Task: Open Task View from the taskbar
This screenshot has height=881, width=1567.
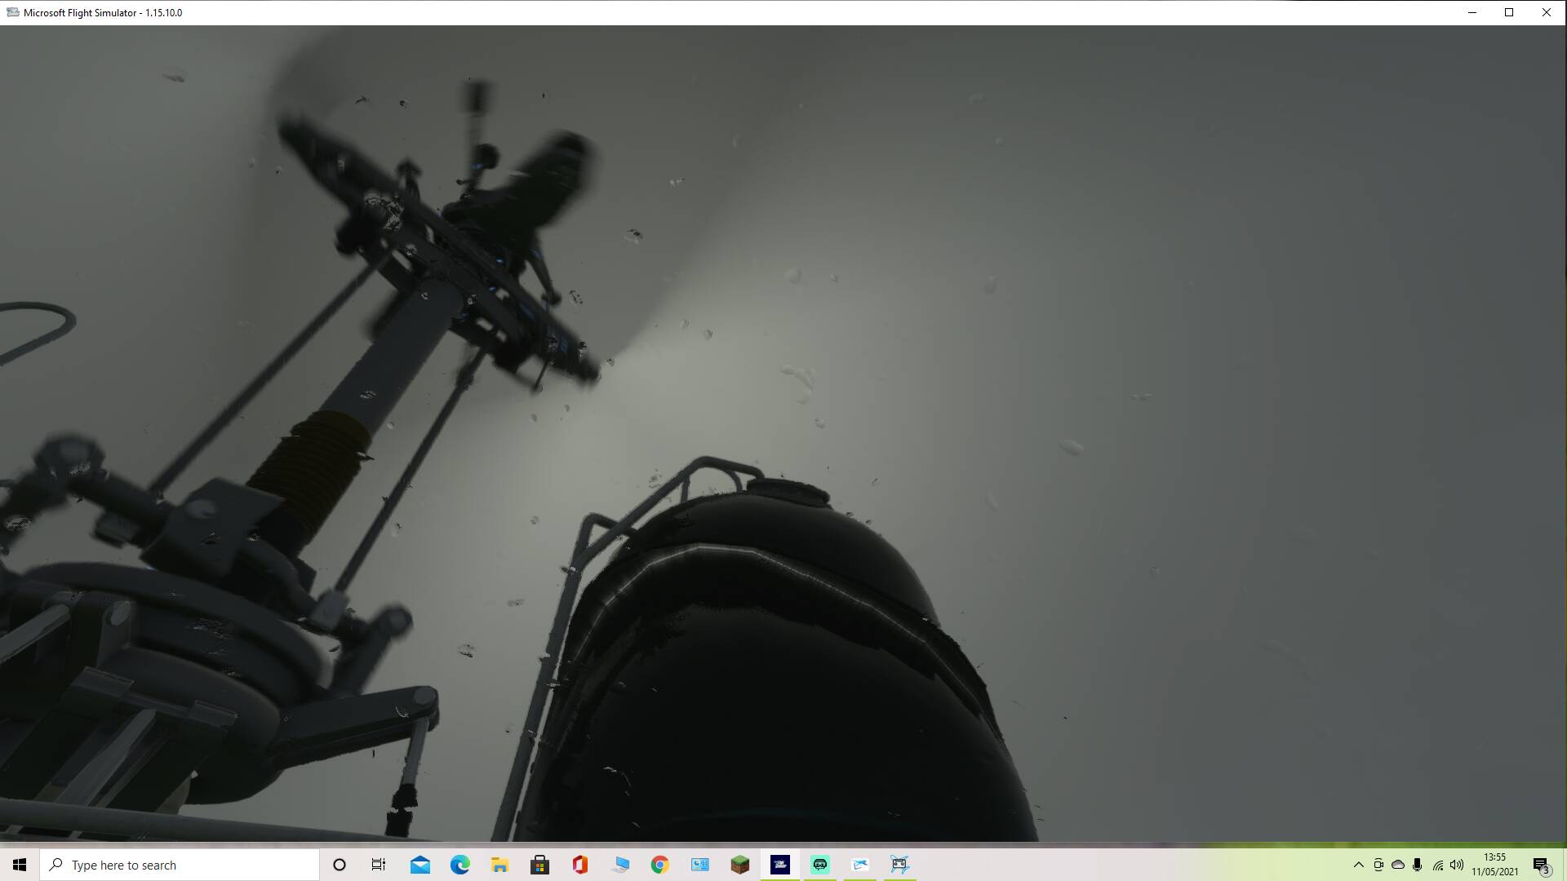Action: tap(379, 865)
